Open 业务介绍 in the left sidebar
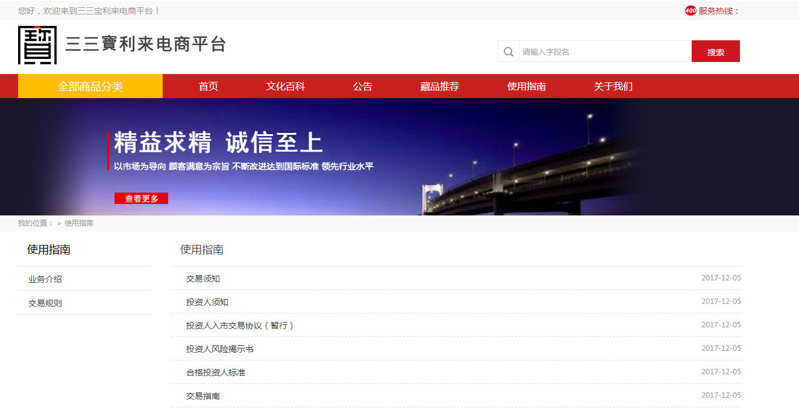 click(x=45, y=279)
